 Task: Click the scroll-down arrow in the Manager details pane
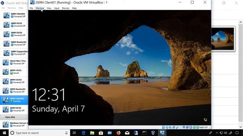click(x=240, y=127)
